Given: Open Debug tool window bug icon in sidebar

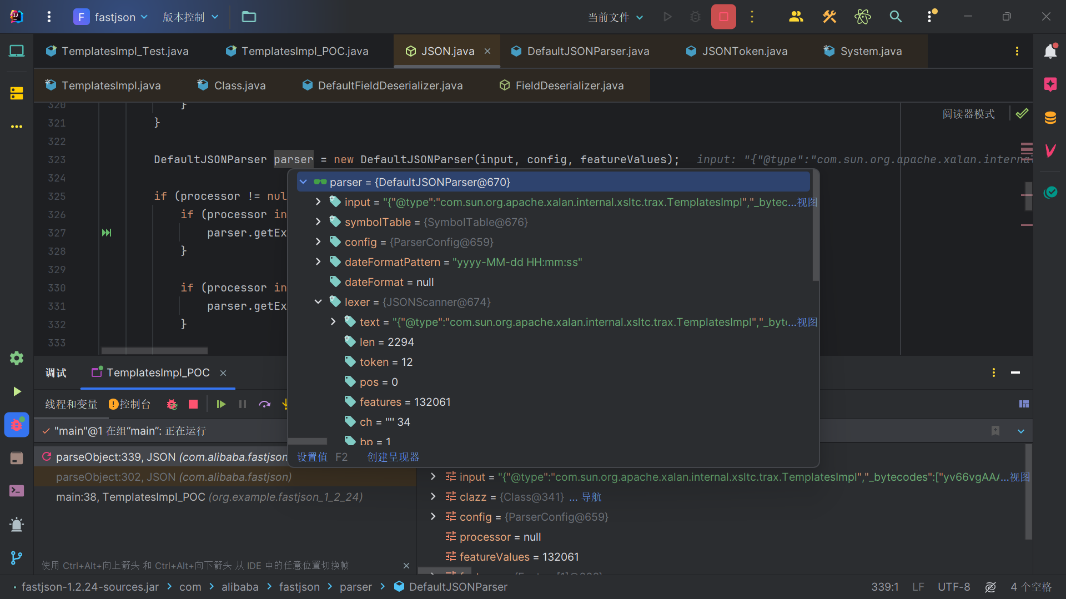Looking at the screenshot, I should tap(17, 425).
